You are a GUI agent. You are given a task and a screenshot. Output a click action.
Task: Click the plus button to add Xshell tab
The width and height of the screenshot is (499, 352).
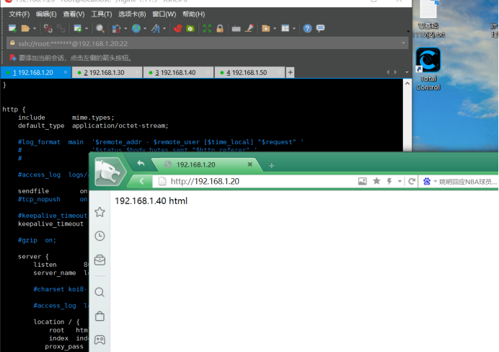(290, 73)
